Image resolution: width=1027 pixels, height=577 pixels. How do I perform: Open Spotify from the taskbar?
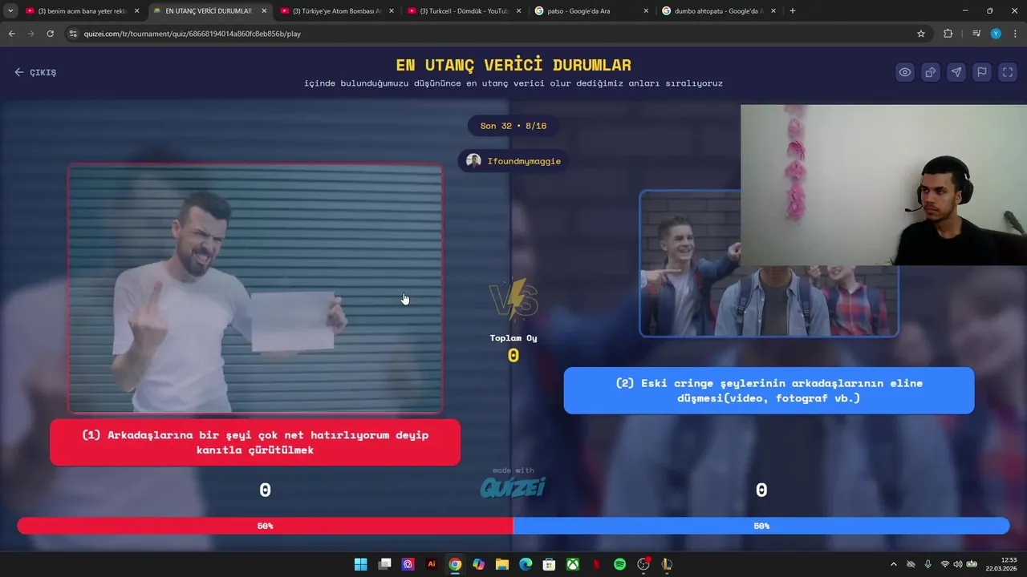pos(619,564)
